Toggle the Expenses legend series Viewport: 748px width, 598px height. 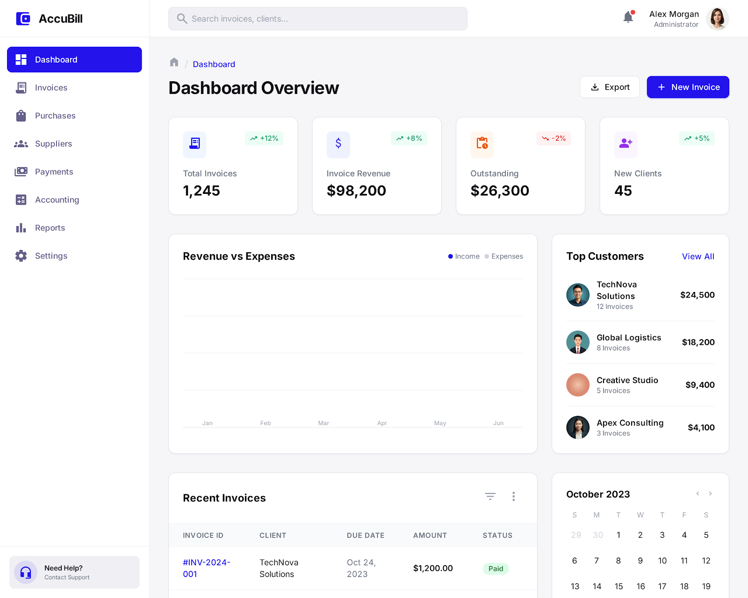coord(503,256)
